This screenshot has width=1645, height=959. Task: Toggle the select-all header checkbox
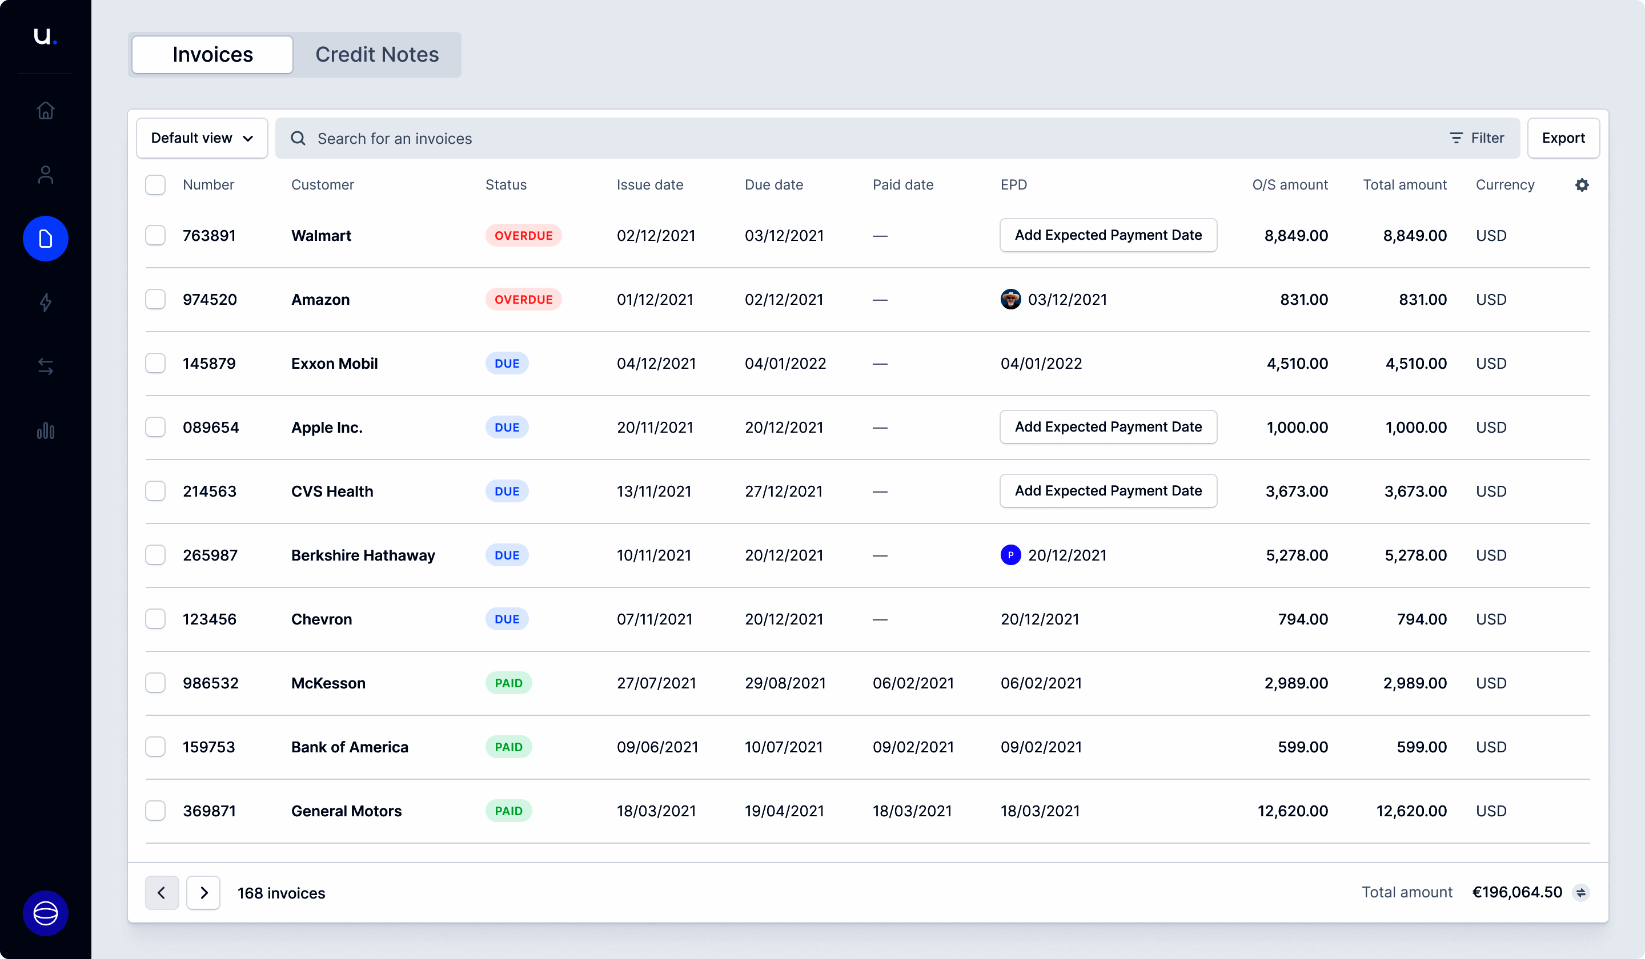point(155,184)
